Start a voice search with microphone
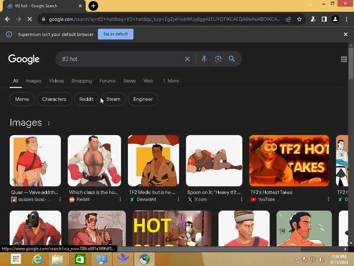Image resolution: width=354 pixels, height=266 pixels. click(x=204, y=59)
